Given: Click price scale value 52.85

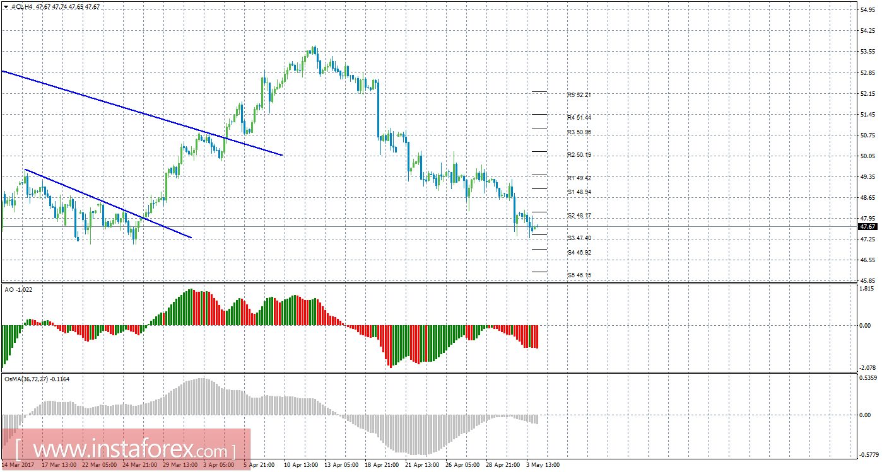Looking at the screenshot, I should (x=868, y=72).
